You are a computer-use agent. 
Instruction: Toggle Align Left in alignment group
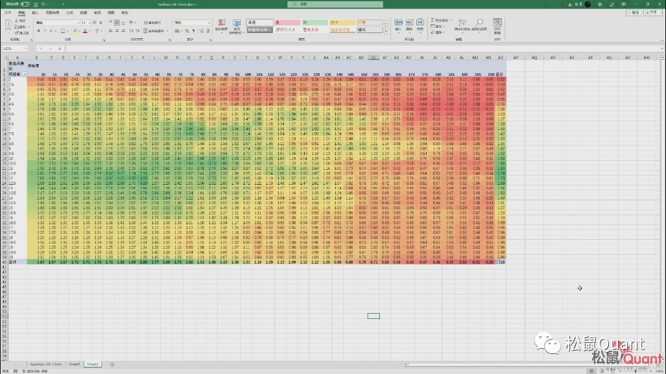(111, 31)
